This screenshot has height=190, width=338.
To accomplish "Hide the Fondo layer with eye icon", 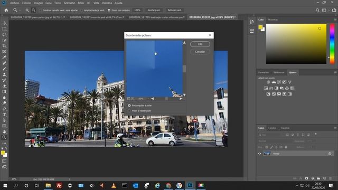I will click(x=259, y=154).
